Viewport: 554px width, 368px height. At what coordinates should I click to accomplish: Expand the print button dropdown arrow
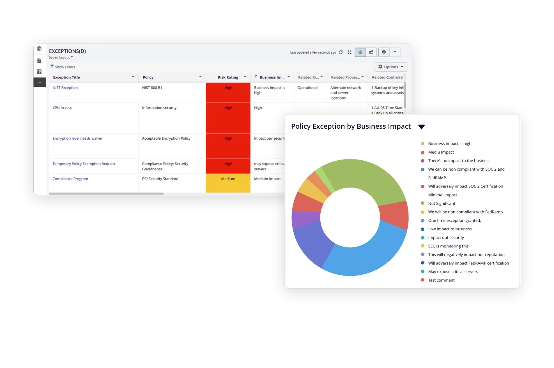click(x=395, y=52)
